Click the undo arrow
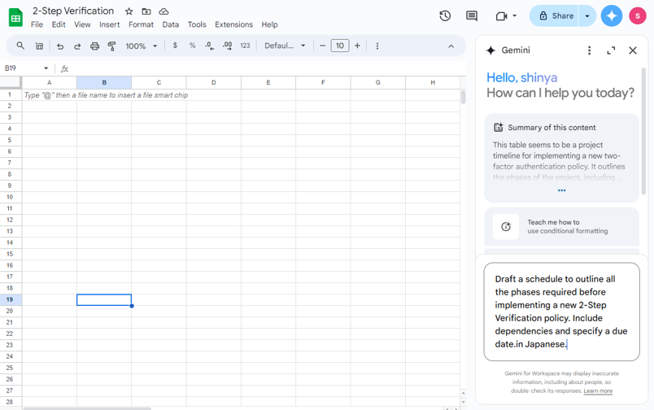Image resolution: width=654 pixels, height=410 pixels. (60, 46)
